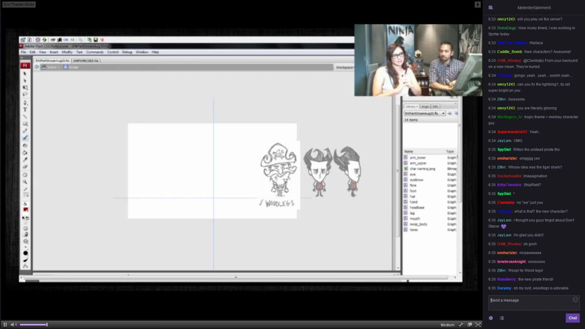Open emoticon picker in message box
Screen dimensions: 585x329
pyautogui.click(x=575, y=300)
